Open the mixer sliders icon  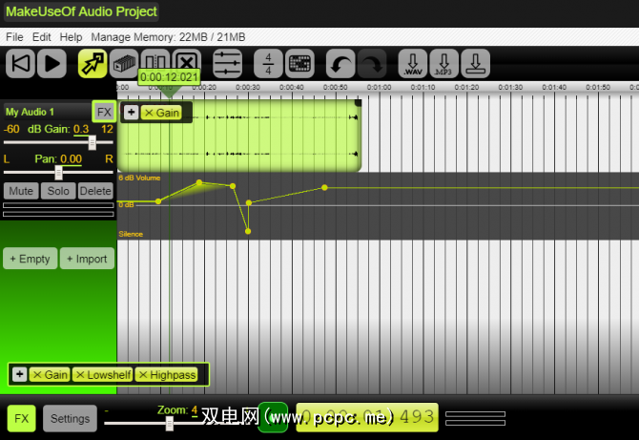coord(227,64)
